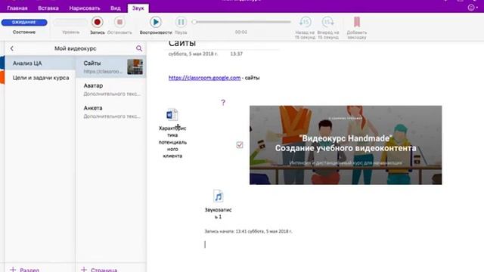Click the page date суббота, 5 мая 2018
Screen dimensions: 484x272
[193, 54]
